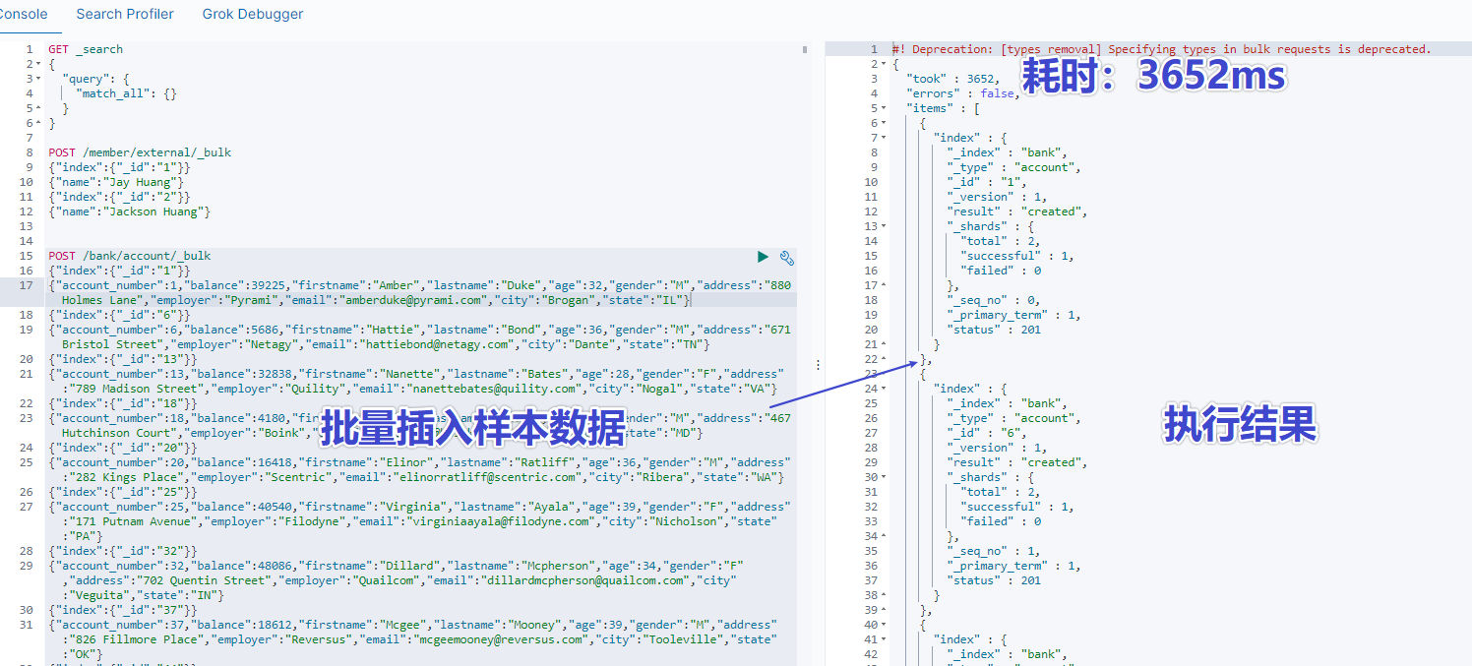1472x666 pixels.
Task: Collapse second "_shards" block on response line 30
Action: pyautogui.click(x=883, y=477)
